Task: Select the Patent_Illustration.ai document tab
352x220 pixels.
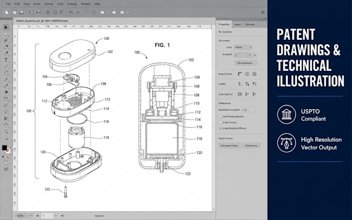Action: tap(42, 21)
